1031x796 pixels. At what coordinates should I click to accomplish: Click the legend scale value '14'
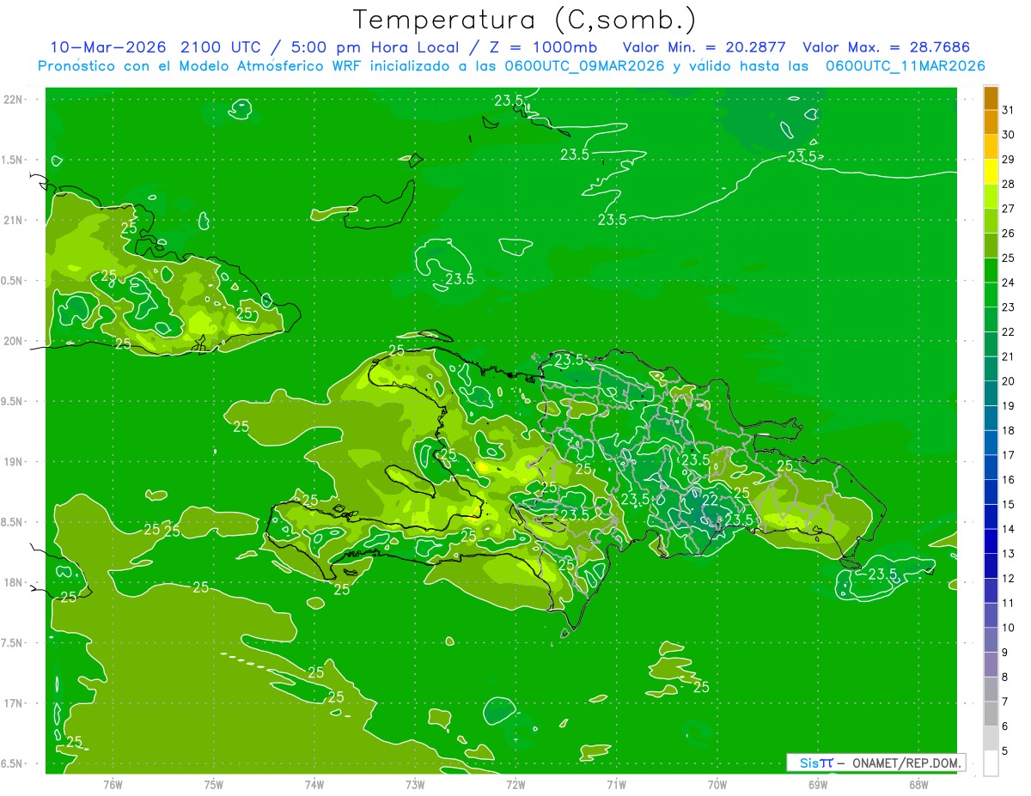(x=1009, y=529)
